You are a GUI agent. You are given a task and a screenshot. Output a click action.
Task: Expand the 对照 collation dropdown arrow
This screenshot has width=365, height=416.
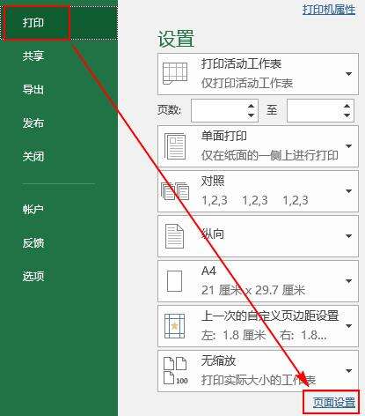tap(348, 191)
